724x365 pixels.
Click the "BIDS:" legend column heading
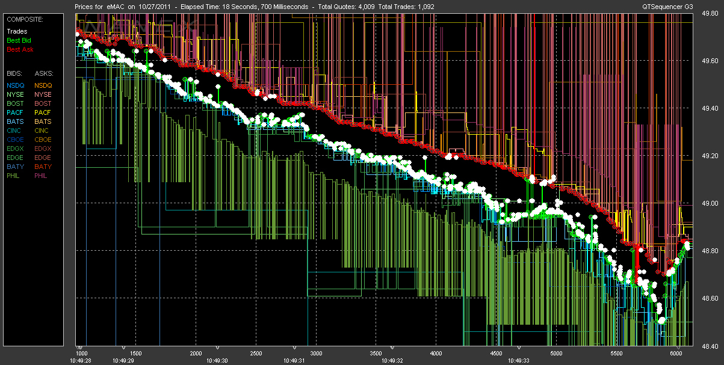tap(14, 73)
